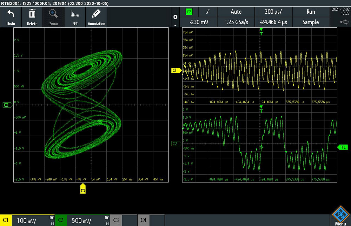
Task: Open the Sample acquisition mode setting
Action: pos(311,22)
